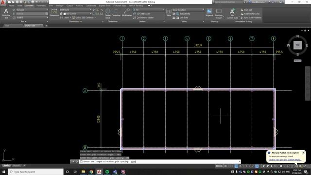Expand the Text panel
Viewport: 311px width, 175px height.
click(24, 21)
